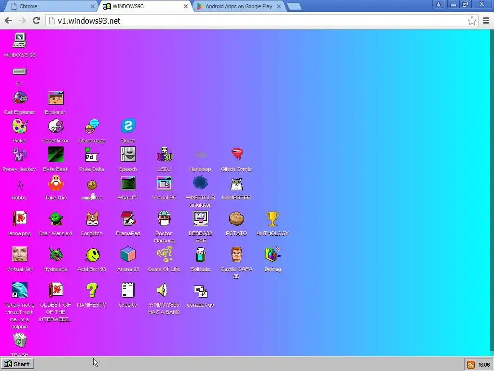Select the WINDOWS93 browser tab
This screenshot has height=371, width=494.
point(146,6)
